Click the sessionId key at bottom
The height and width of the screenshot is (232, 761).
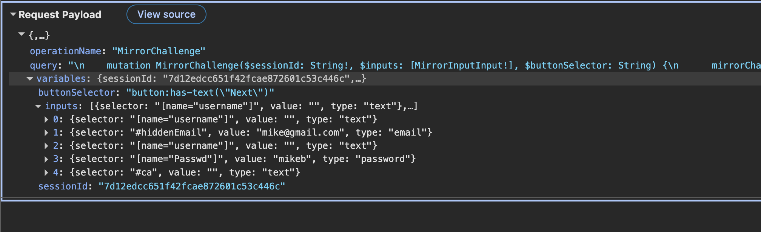click(x=63, y=186)
